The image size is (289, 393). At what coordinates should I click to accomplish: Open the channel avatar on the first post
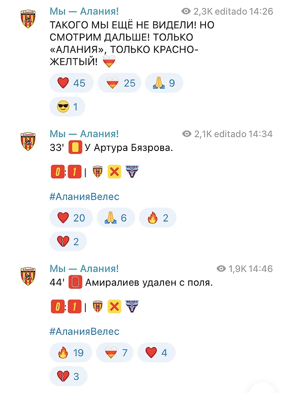[28, 19]
